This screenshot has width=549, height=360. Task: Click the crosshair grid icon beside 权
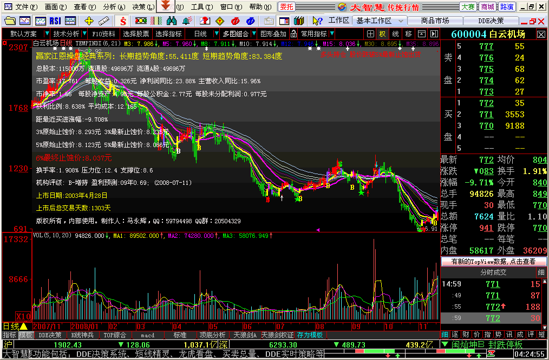click(370, 34)
